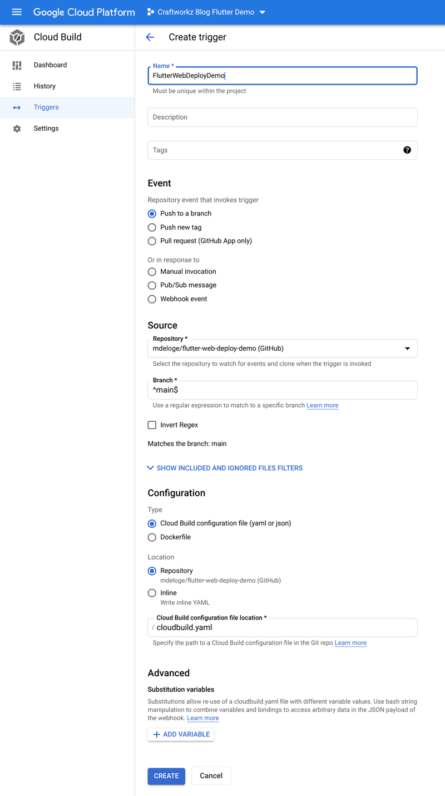445x796 pixels.
Task: Expand included and ignored files filters
Action: click(225, 468)
